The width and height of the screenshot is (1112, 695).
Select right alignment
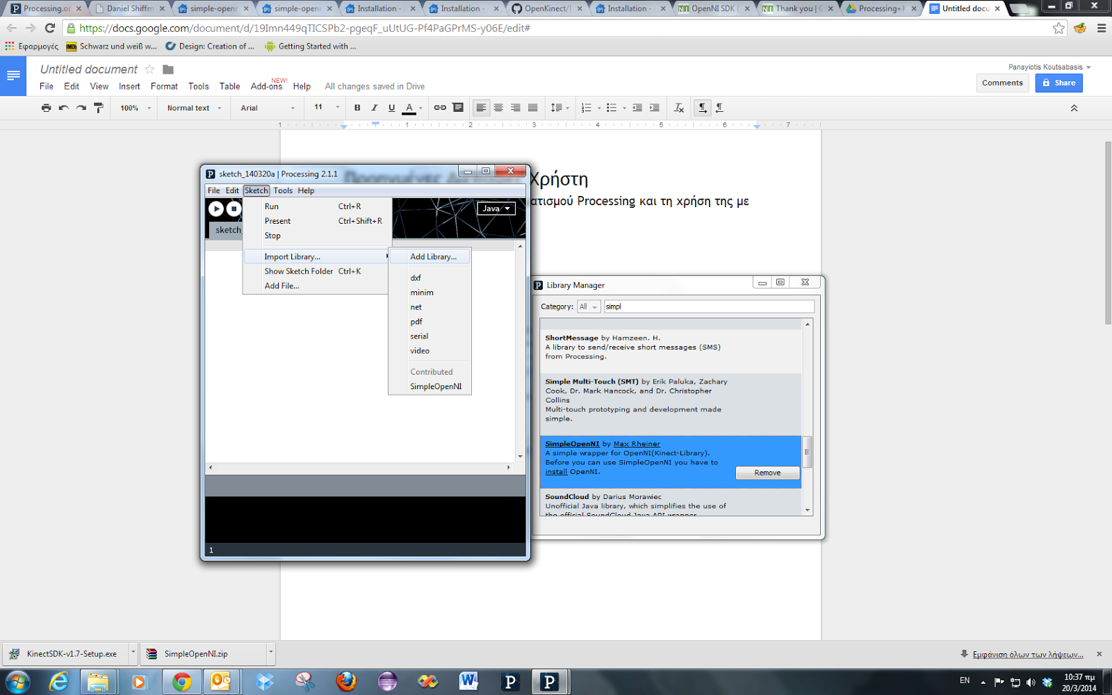click(516, 108)
